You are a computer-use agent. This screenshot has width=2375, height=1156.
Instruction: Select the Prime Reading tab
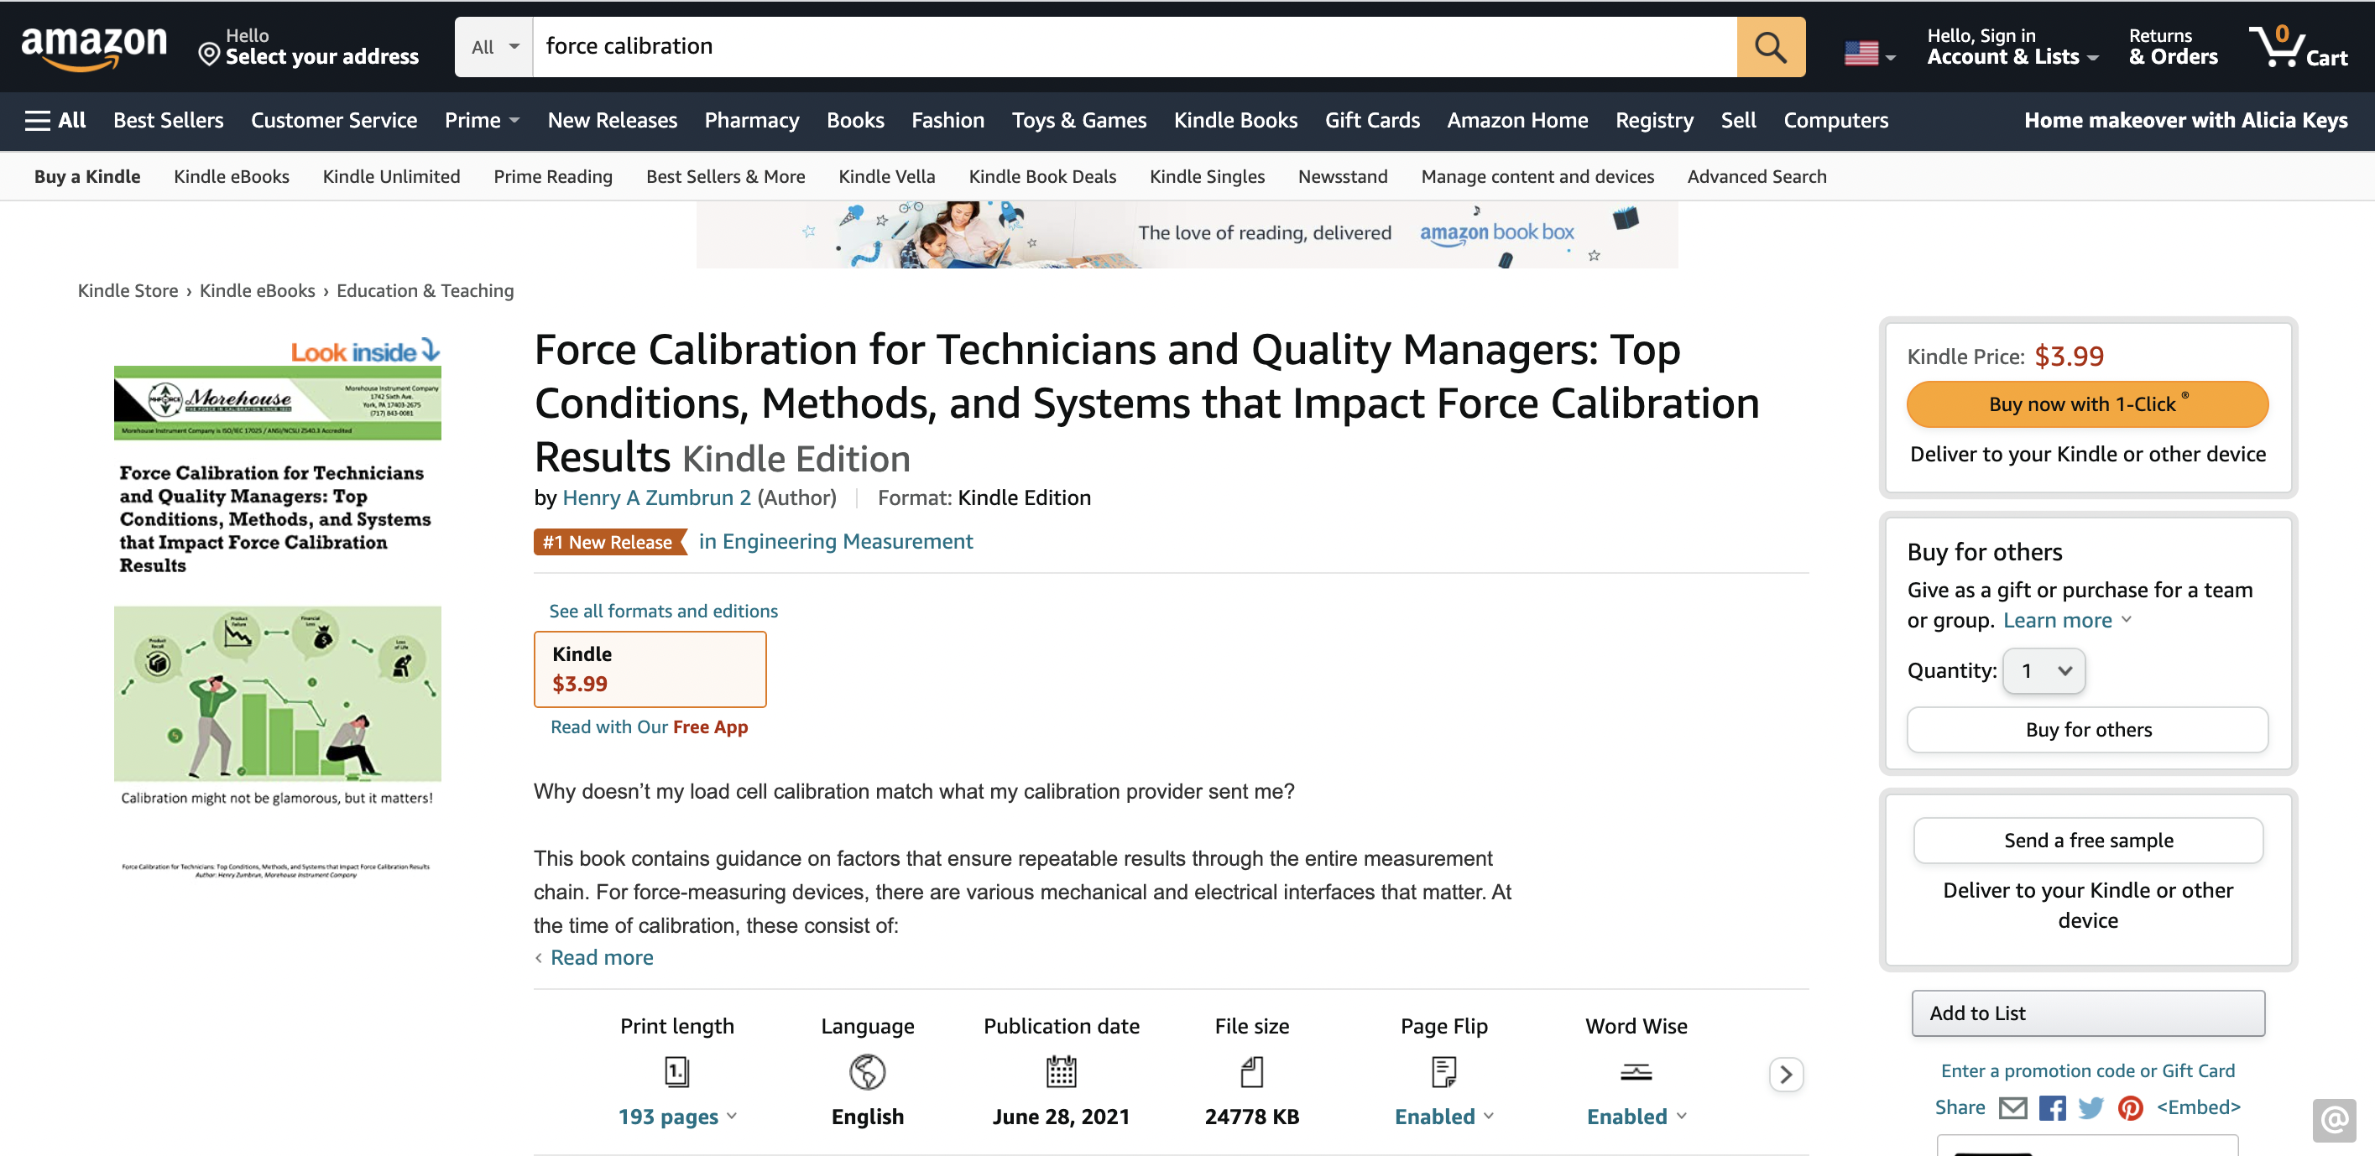coord(552,176)
